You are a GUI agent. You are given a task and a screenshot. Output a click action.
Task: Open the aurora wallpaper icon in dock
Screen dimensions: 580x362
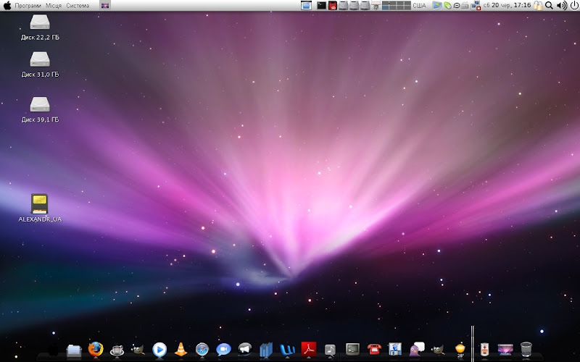(505, 349)
